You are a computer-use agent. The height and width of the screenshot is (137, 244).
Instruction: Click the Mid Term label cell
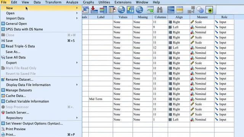click(x=101, y=99)
